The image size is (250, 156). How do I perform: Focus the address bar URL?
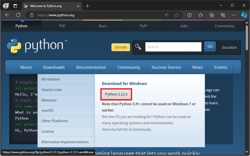point(56,15)
